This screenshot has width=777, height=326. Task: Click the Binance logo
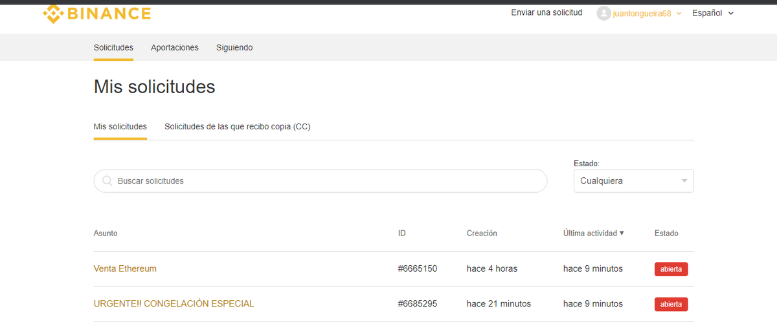coord(97,13)
